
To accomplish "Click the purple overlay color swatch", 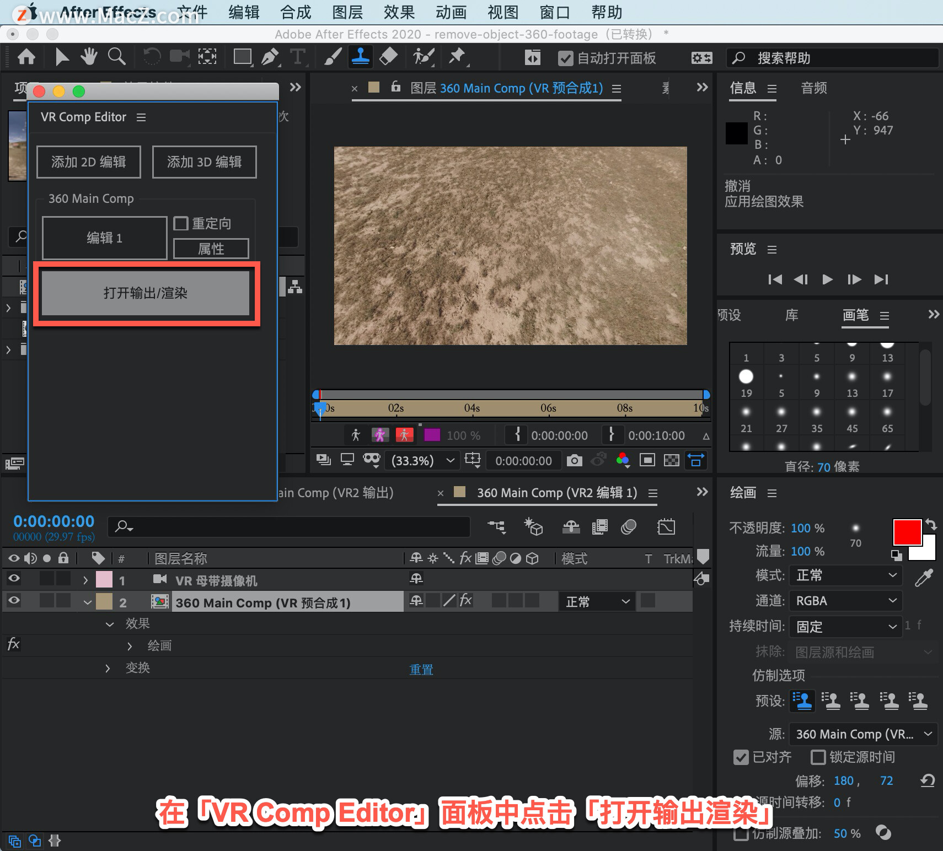I will coord(432,435).
